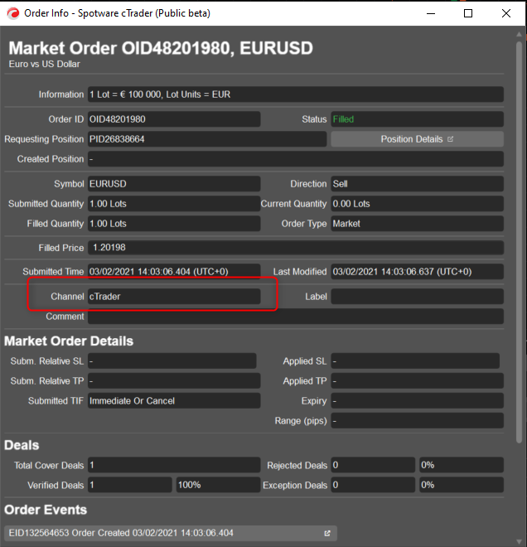Screen dimensions: 527x547
Task: Click the Verified Deals 100% field
Action: click(218, 485)
